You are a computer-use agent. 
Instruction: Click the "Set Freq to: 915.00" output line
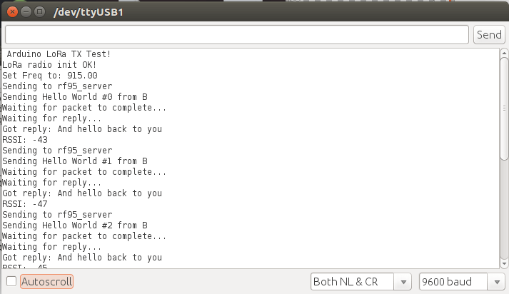click(x=50, y=76)
